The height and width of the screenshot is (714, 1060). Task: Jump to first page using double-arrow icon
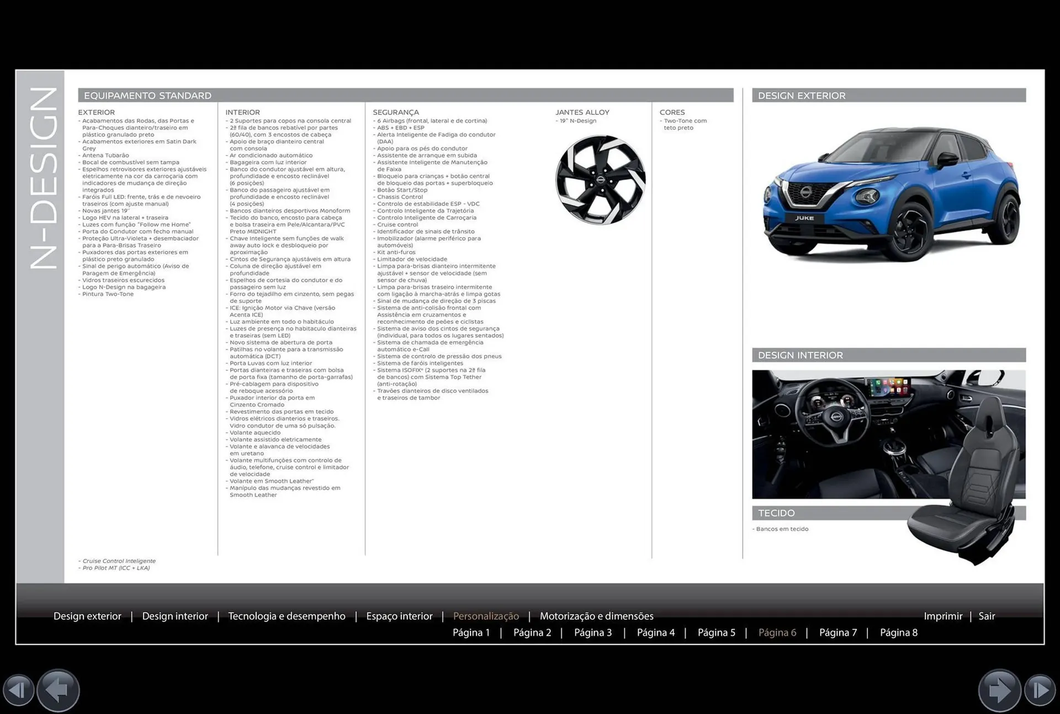(x=19, y=690)
